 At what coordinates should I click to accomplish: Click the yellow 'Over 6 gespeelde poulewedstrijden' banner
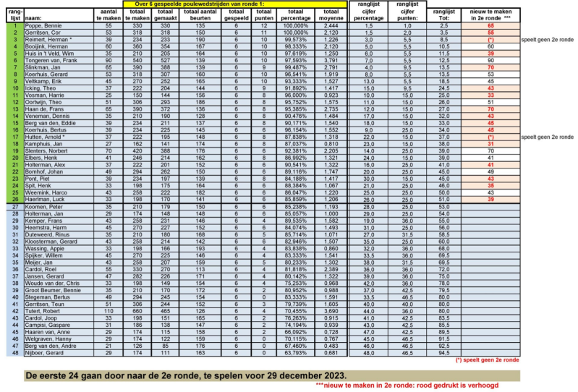point(235,4)
